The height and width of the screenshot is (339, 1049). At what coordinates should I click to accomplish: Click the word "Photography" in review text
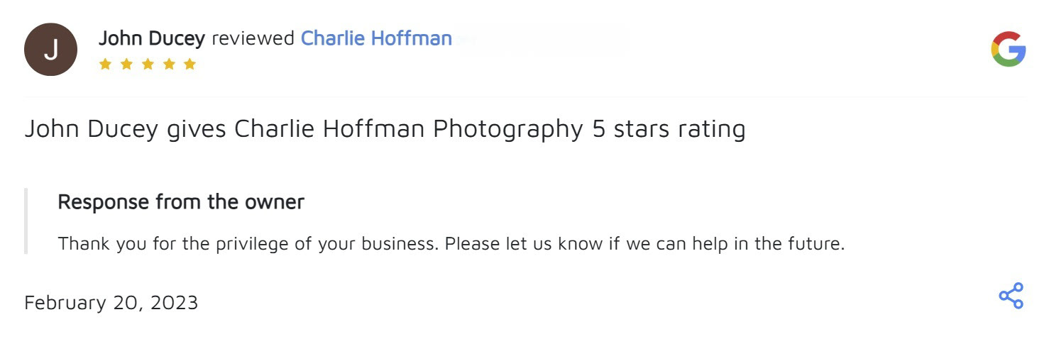coord(507,129)
